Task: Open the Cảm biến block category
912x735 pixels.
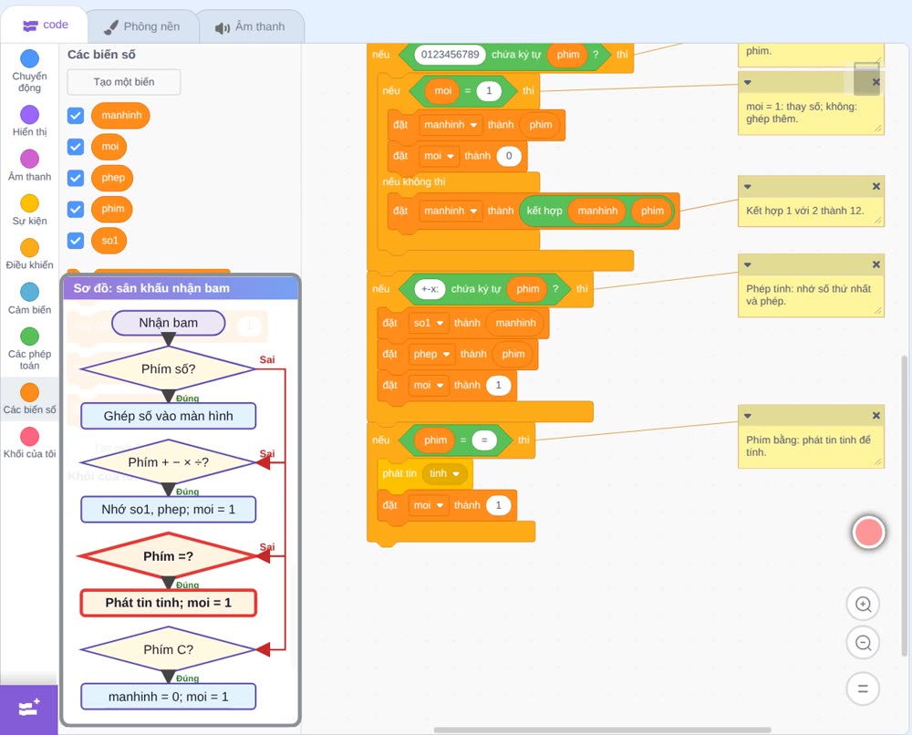Action: click(30, 292)
